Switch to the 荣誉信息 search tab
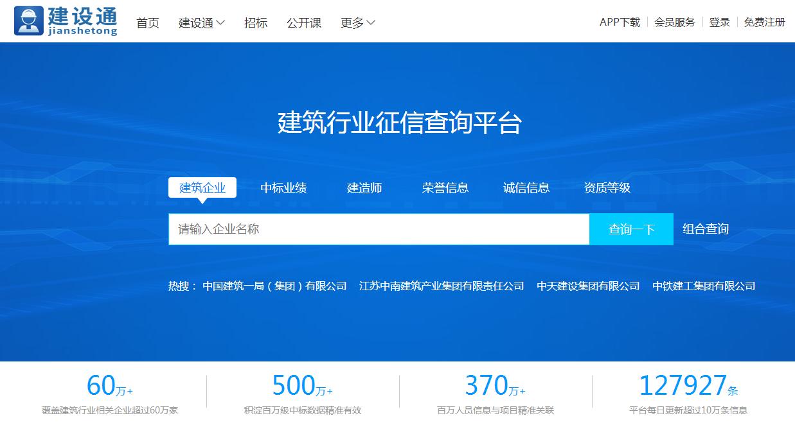Screen dimensions: 795x434 pos(445,187)
